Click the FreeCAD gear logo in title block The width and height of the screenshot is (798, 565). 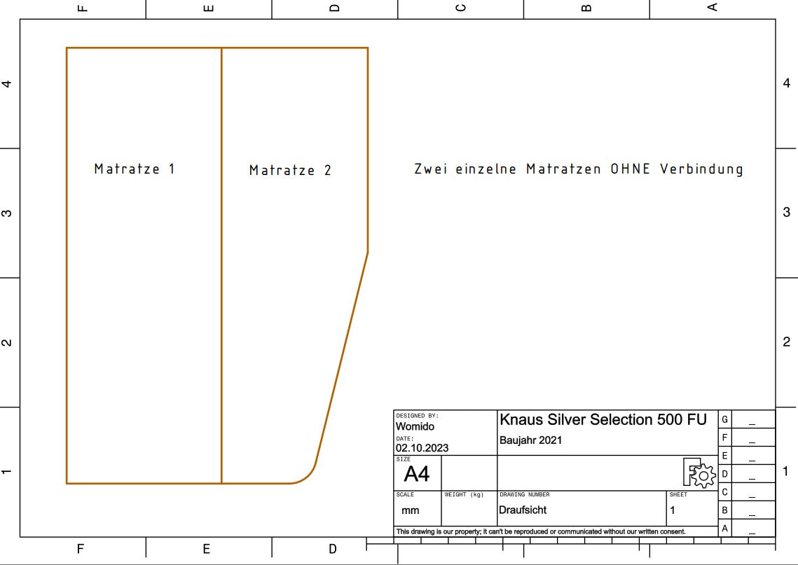699,473
